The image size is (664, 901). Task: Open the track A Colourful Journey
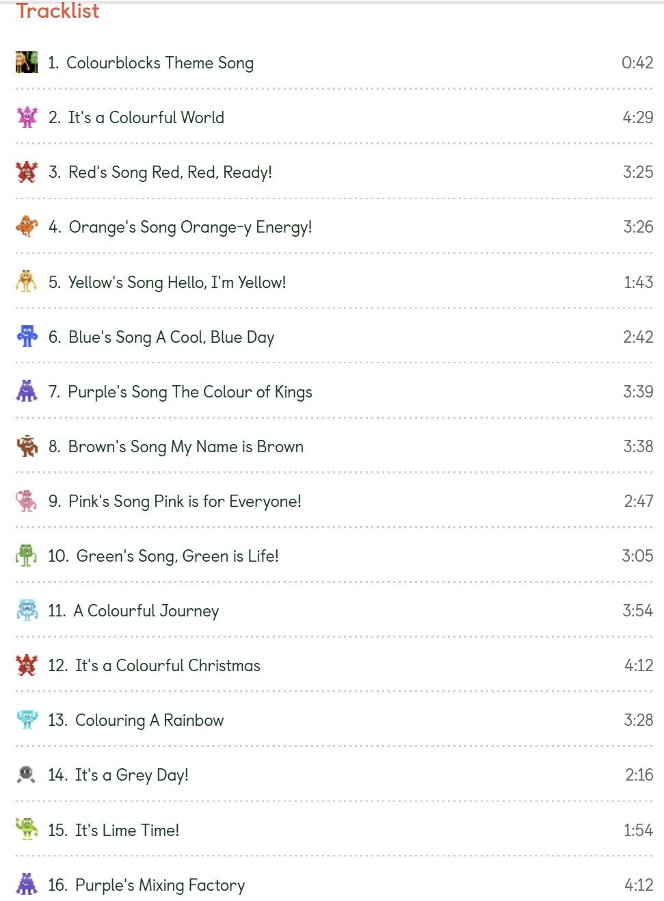click(146, 611)
